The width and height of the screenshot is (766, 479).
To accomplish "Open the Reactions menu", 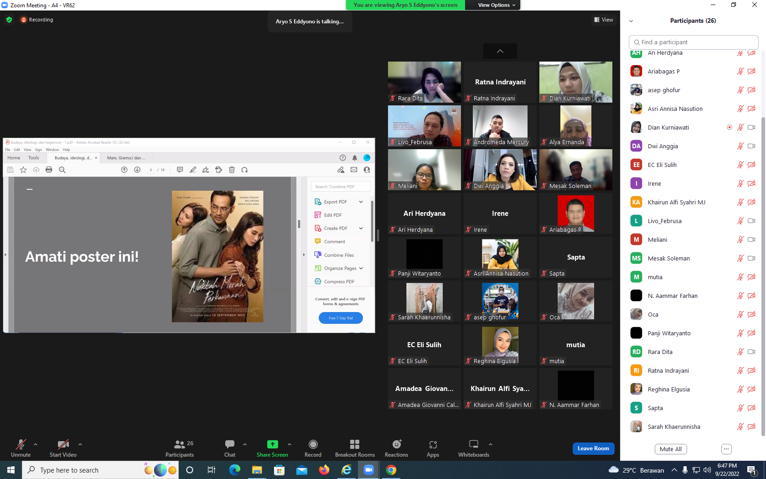I will coord(396,448).
